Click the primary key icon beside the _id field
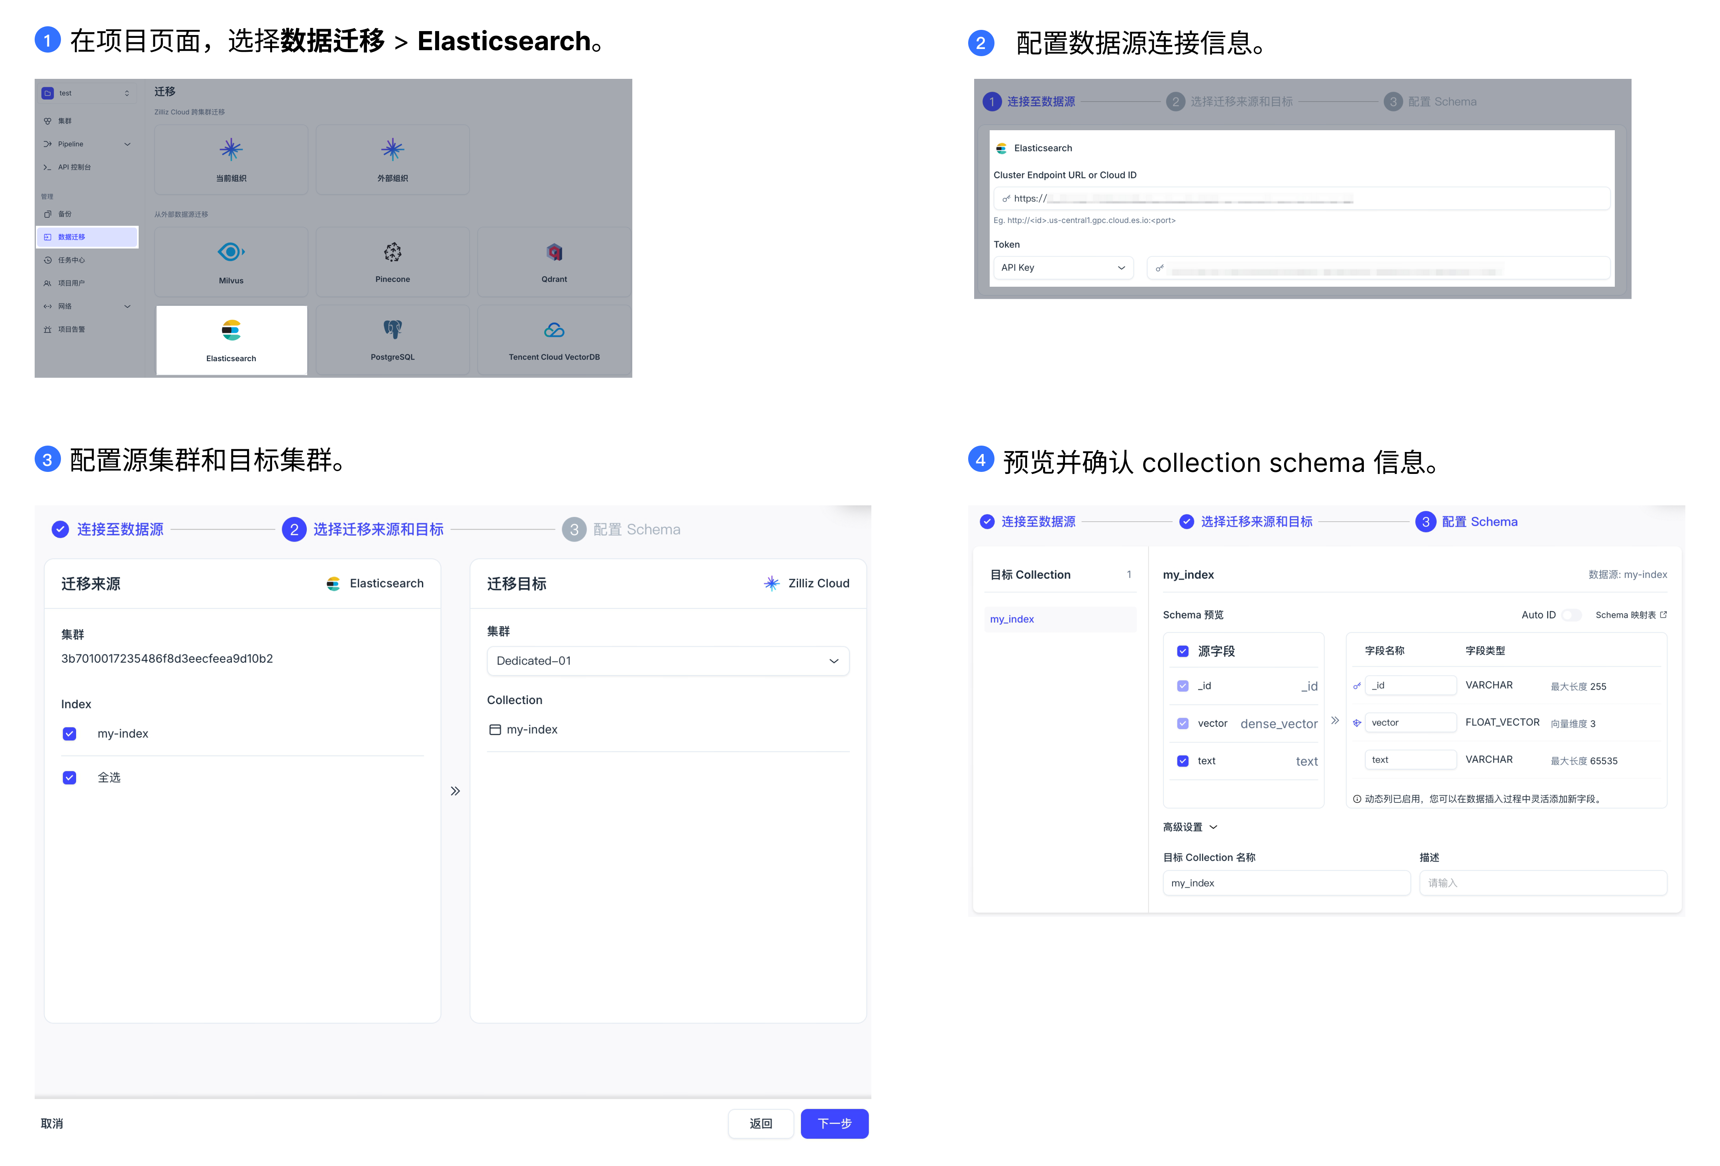 pos(1357,686)
